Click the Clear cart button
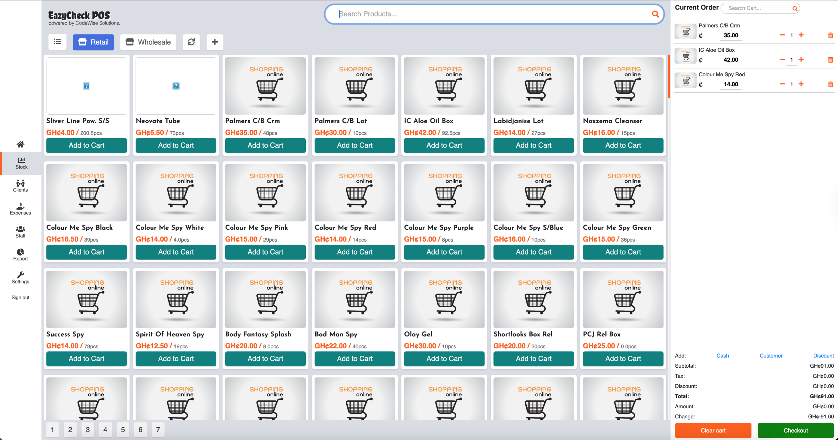Viewport: 838px width, 440px height. 713,430
